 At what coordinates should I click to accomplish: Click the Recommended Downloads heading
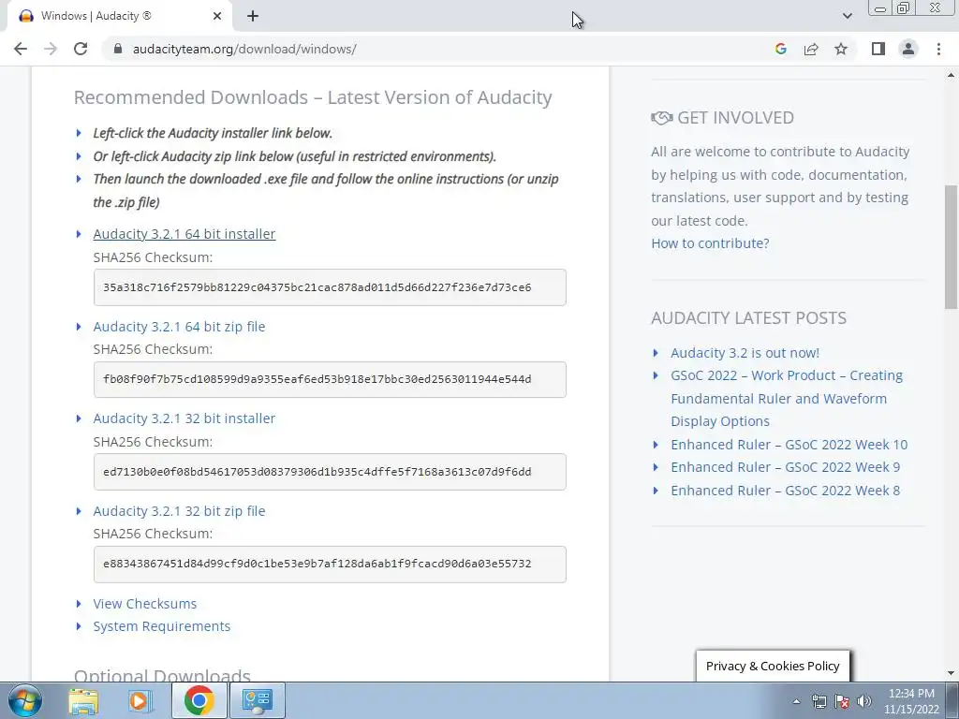tap(313, 97)
